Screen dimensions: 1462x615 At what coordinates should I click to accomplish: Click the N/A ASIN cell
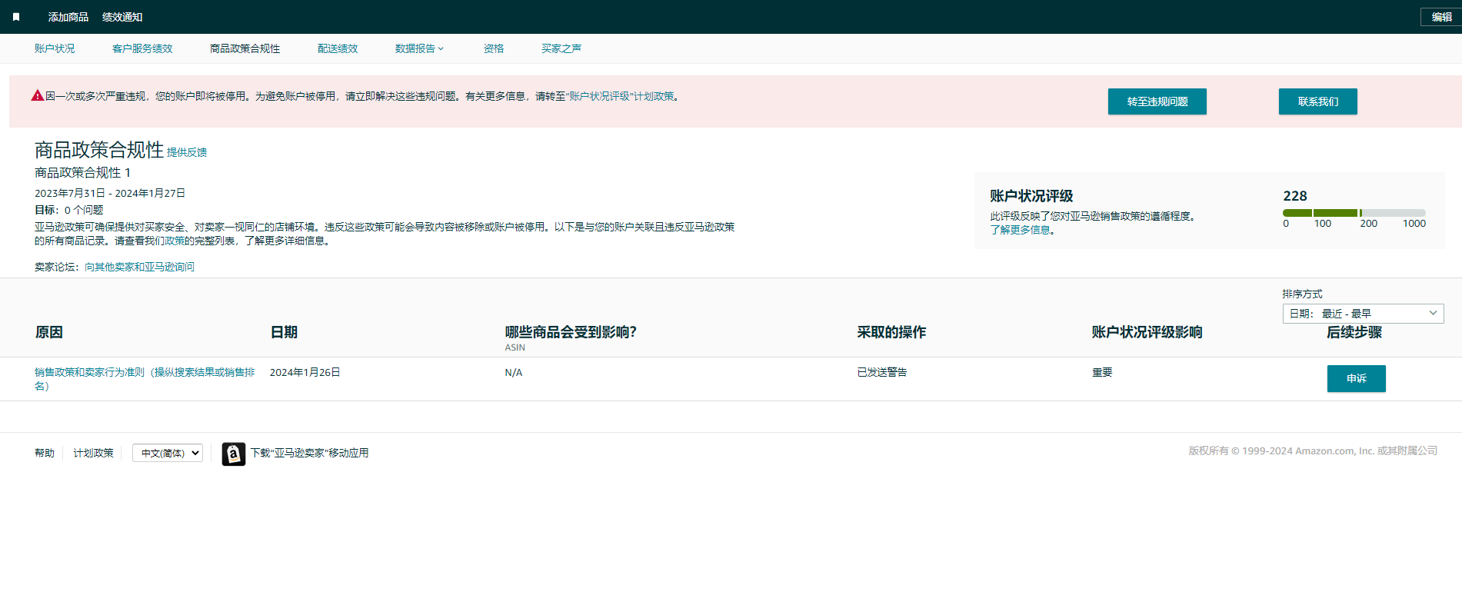(x=513, y=373)
